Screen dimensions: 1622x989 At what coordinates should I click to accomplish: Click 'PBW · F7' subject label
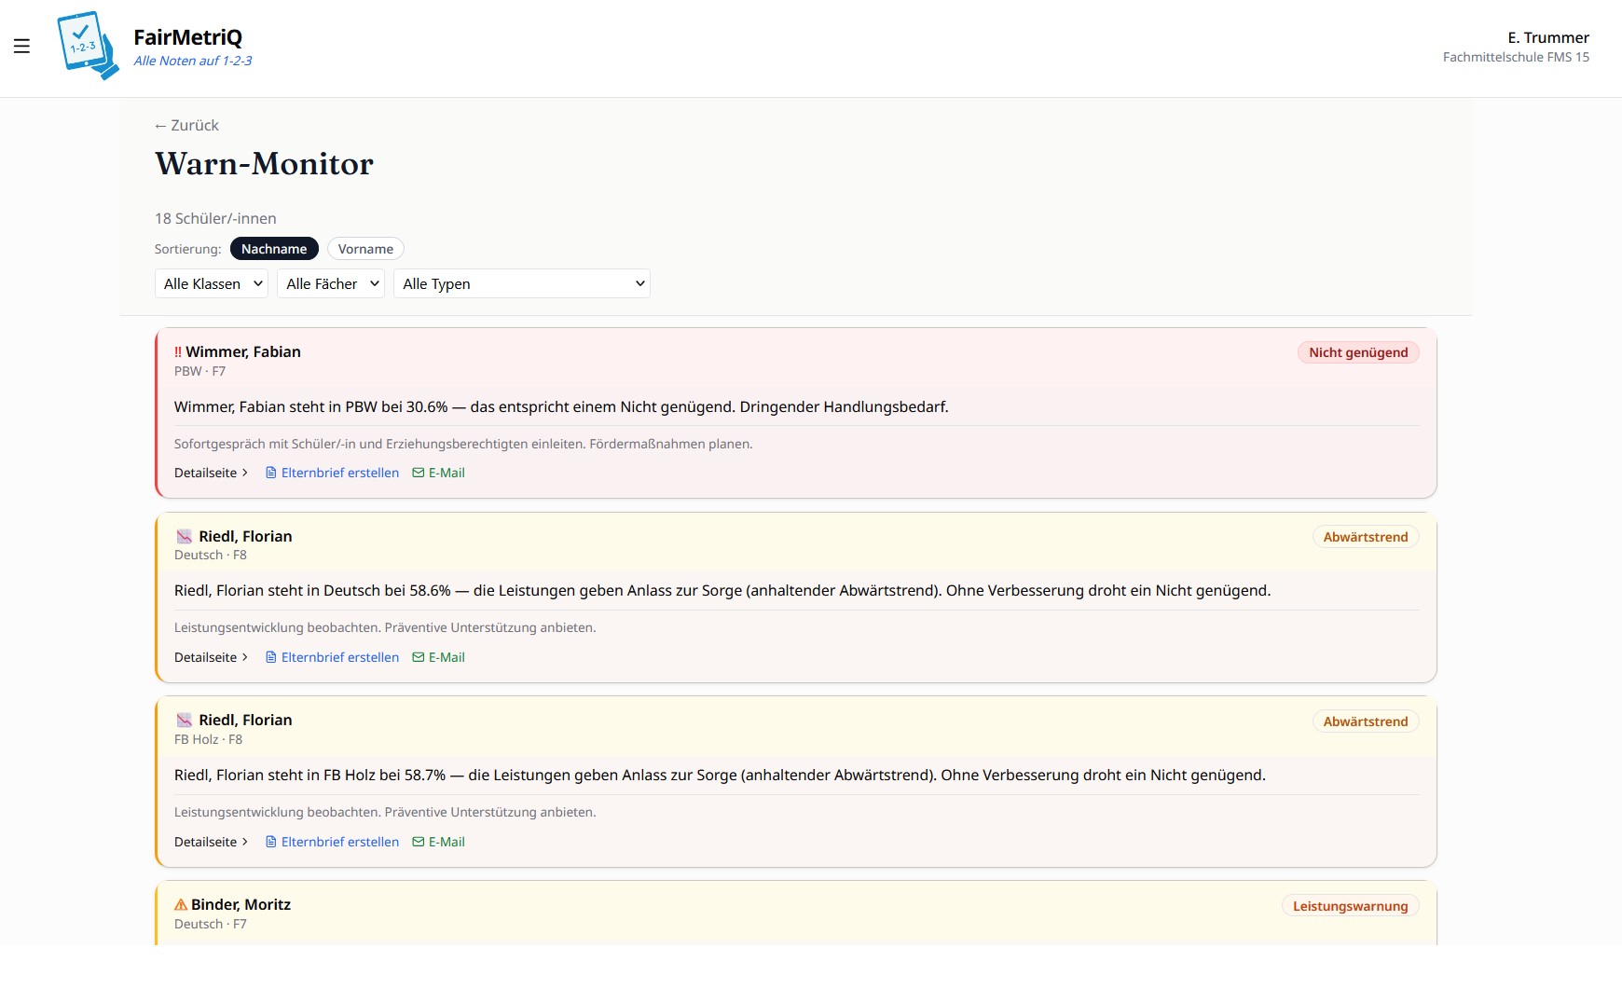[x=199, y=371]
